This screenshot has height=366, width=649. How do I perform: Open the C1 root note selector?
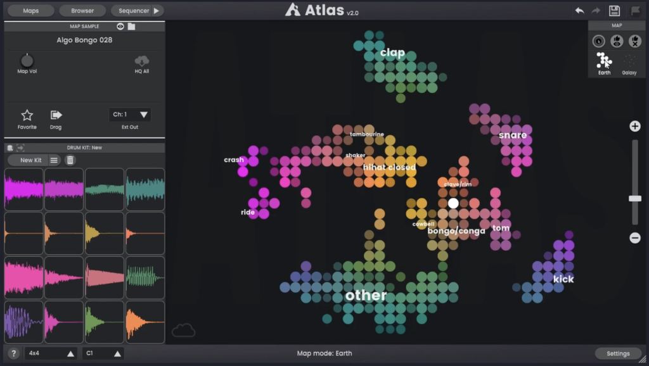(103, 353)
